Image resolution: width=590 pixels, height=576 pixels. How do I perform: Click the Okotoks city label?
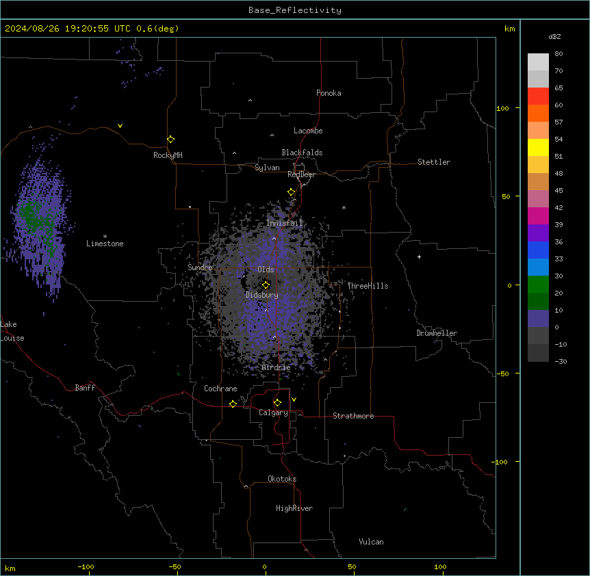point(282,479)
